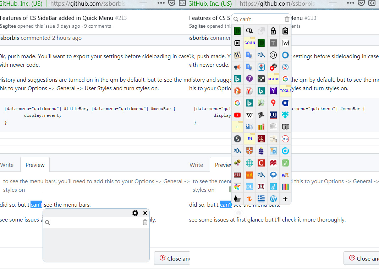Click the highlighted word "can't" in left screenshot
The height and width of the screenshot is (278, 379).
click(x=36, y=205)
